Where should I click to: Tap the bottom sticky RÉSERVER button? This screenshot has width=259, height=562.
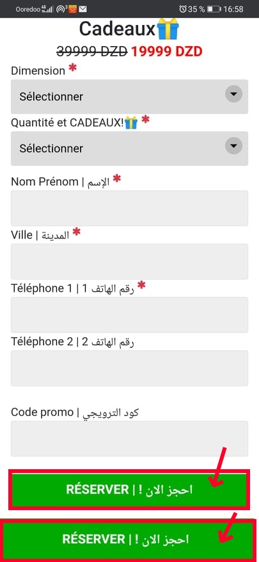(129, 539)
